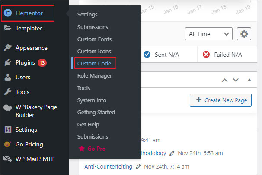Open the WP Mail SMTP menu item

35,159
